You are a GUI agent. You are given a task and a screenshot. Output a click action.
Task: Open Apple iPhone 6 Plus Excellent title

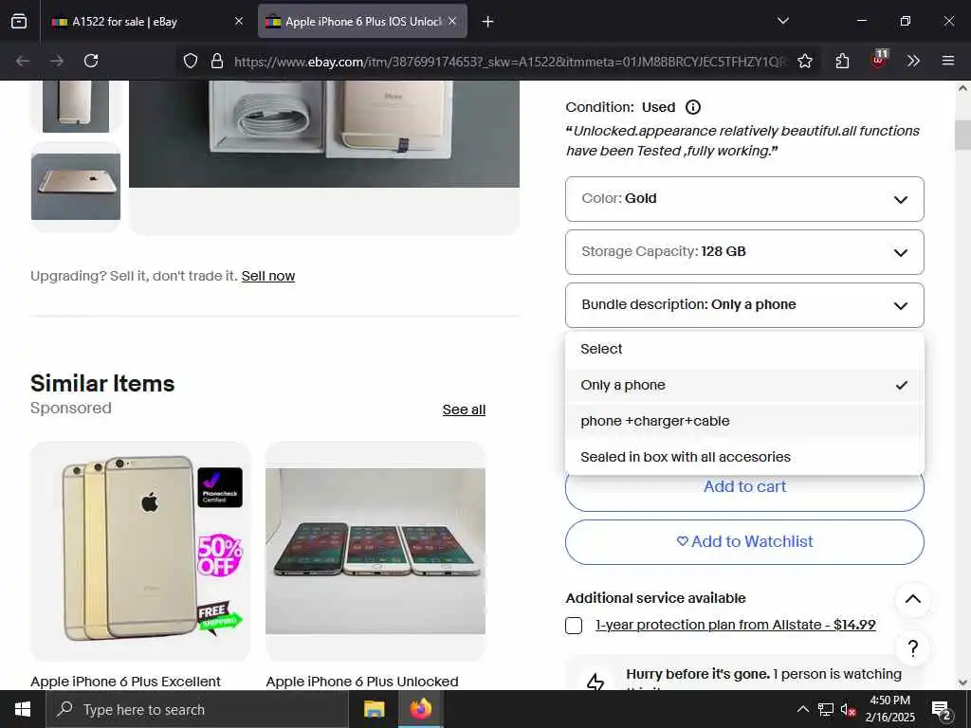click(x=126, y=681)
